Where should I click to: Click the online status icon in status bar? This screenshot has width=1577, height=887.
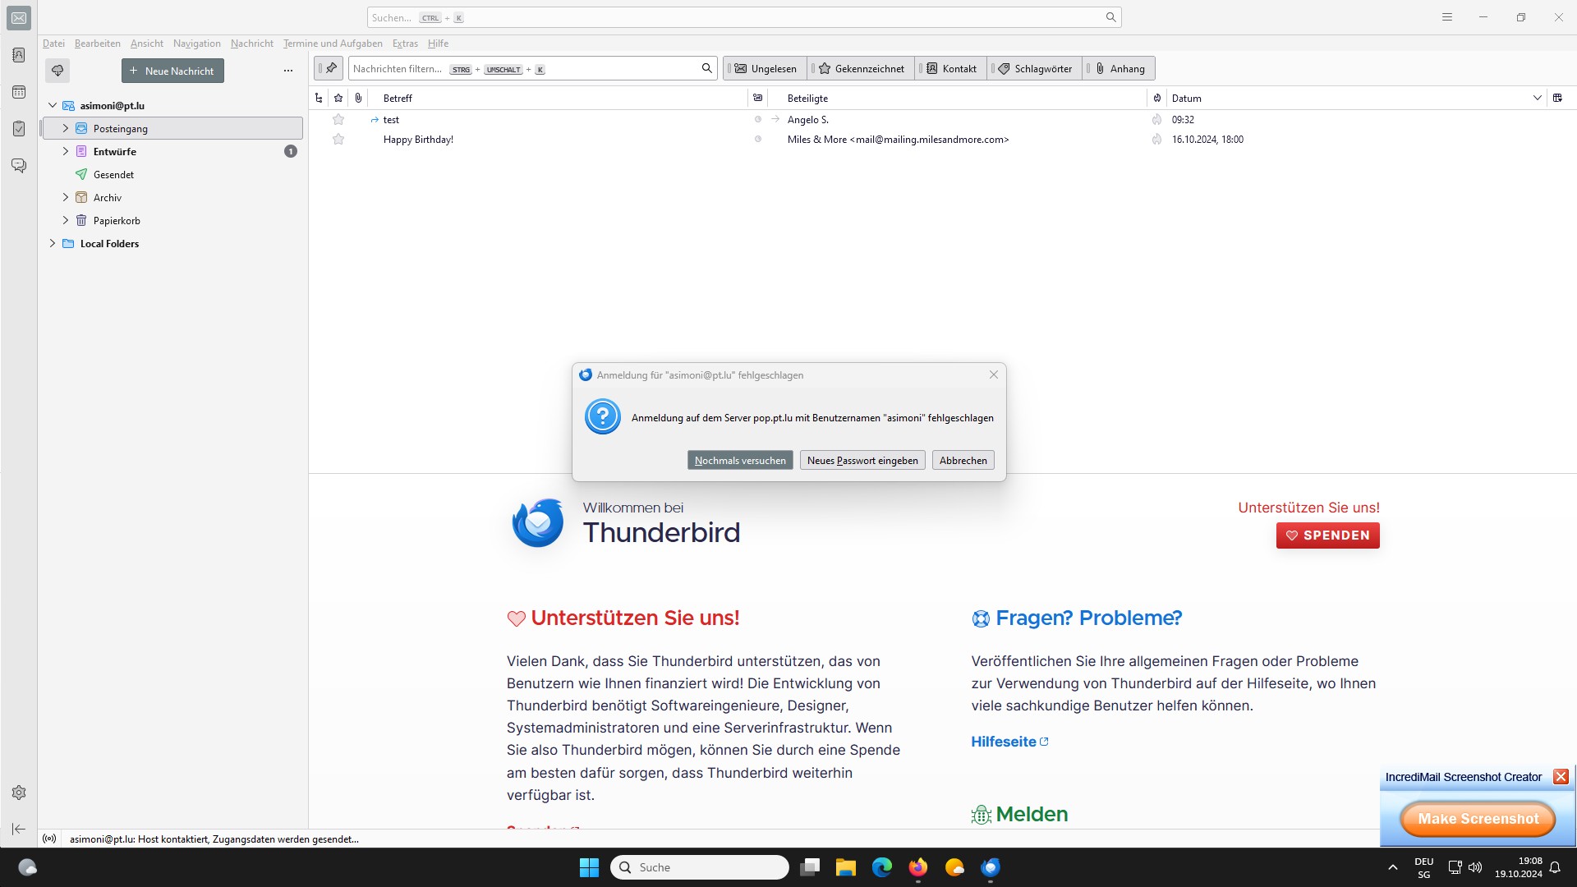[49, 839]
